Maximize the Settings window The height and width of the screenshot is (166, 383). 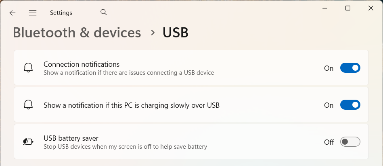[x=348, y=8]
